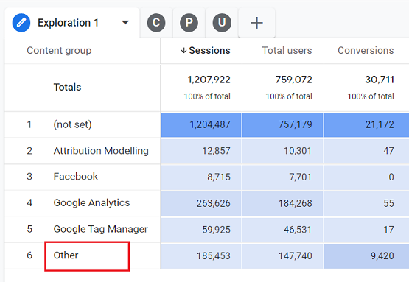Select sessions cell 12,857
Image resolution: width=409 pixels, height=282 pixels.
(201, 151)
